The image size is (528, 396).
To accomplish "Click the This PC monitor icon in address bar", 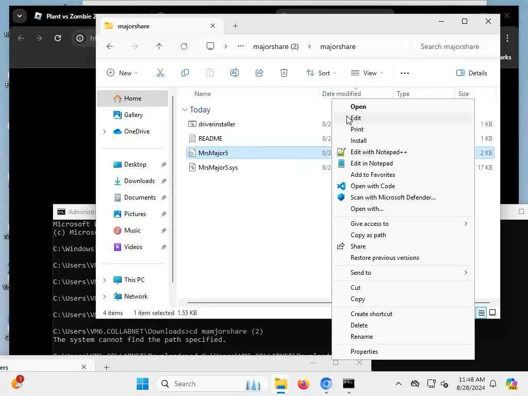I will coord(210,46).
